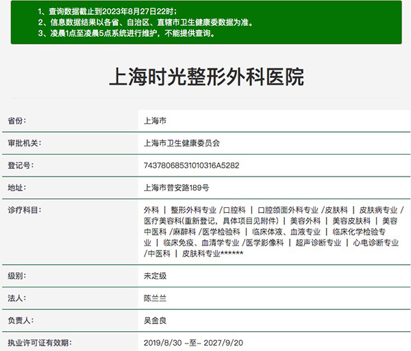Click the 级别 row label

click(x=17, y=276)
